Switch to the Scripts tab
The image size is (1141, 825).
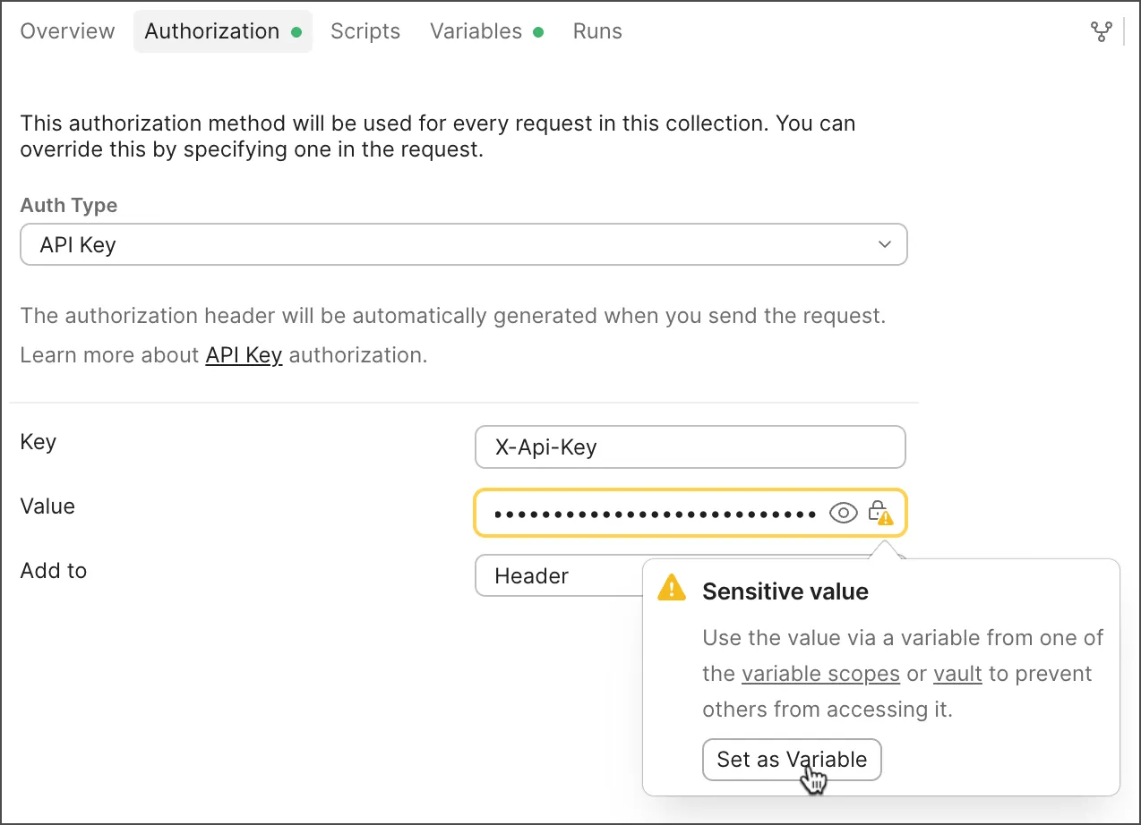click(365, 31)
